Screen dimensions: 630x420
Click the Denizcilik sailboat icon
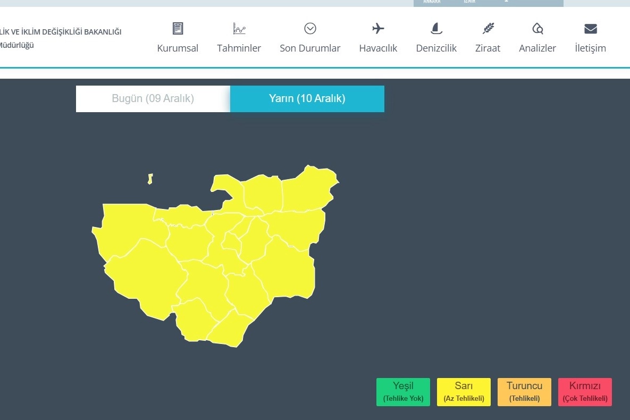436,29
